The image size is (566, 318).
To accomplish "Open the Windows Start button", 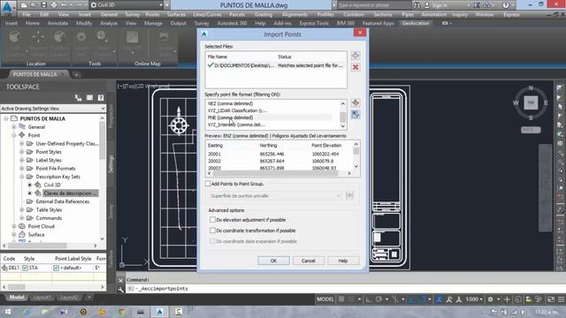I will click(8, 312).
